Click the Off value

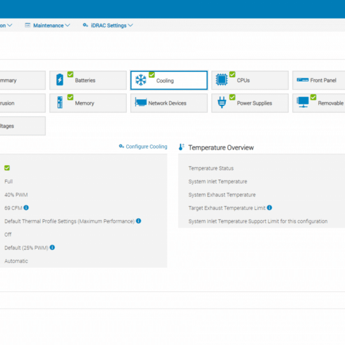[x=8, y=235]
